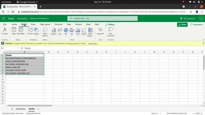Open the Comments pane
The height and width of the screenshot is (115, 205).
pyautogui.click(x=196, y=25)
